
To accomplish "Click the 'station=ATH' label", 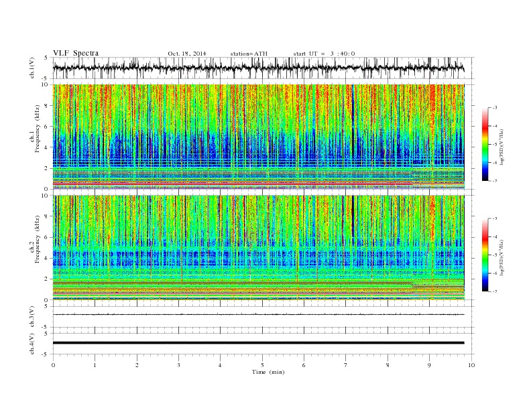I will (249, 54).
